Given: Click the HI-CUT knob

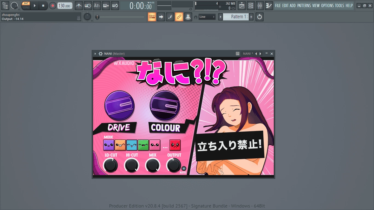Looking at the screenshot, I should (x=132, y=165).
